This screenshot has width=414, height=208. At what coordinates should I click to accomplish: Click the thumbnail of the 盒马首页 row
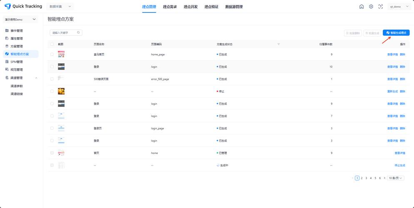pos(61,54)
